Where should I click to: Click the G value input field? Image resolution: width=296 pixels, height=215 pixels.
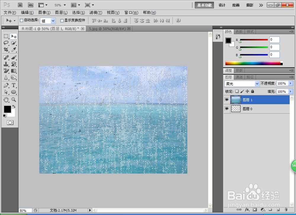click(274, 47)
